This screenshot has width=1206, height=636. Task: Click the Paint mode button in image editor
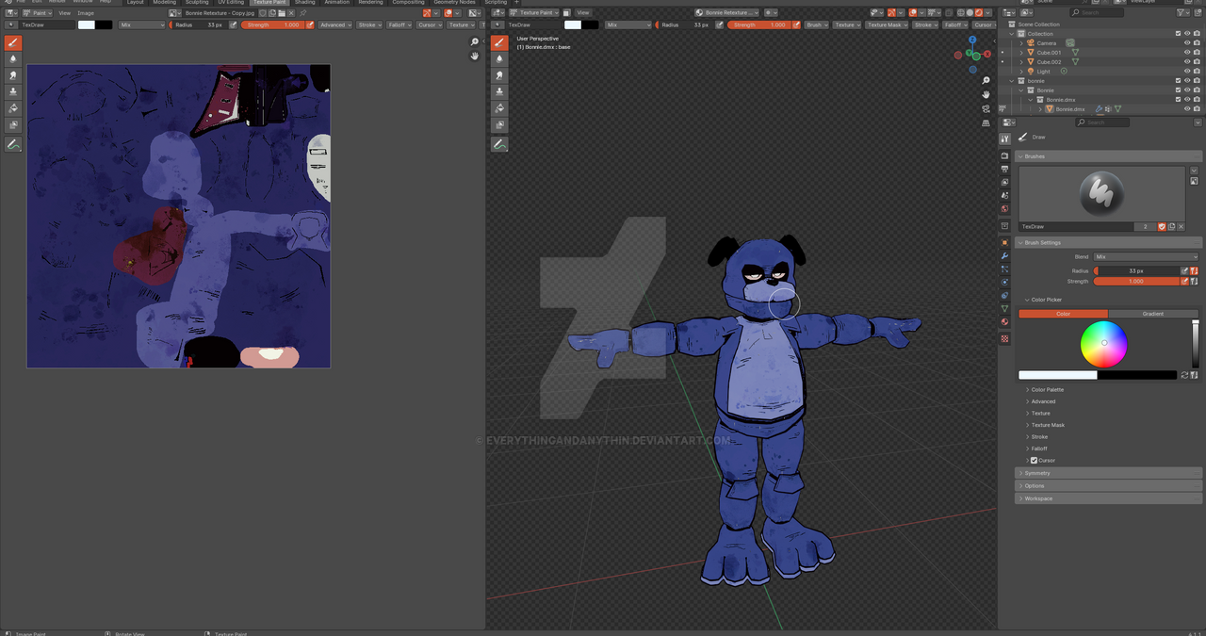coord(39,13)
